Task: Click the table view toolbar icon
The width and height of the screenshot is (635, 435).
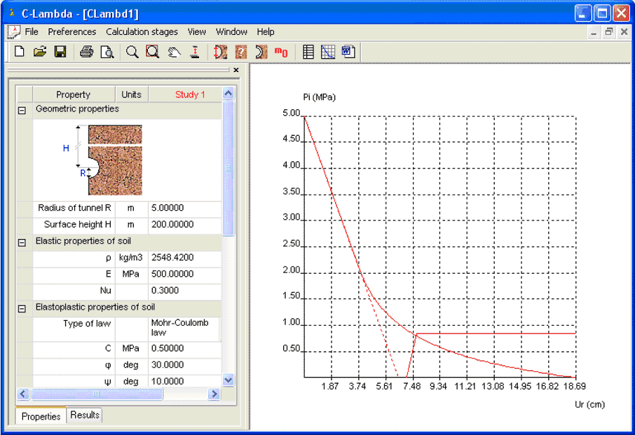Action: 308,52
